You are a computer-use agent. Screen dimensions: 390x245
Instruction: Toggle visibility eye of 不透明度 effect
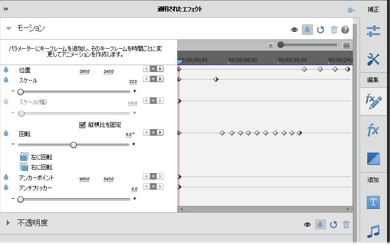tap(307, 225)
